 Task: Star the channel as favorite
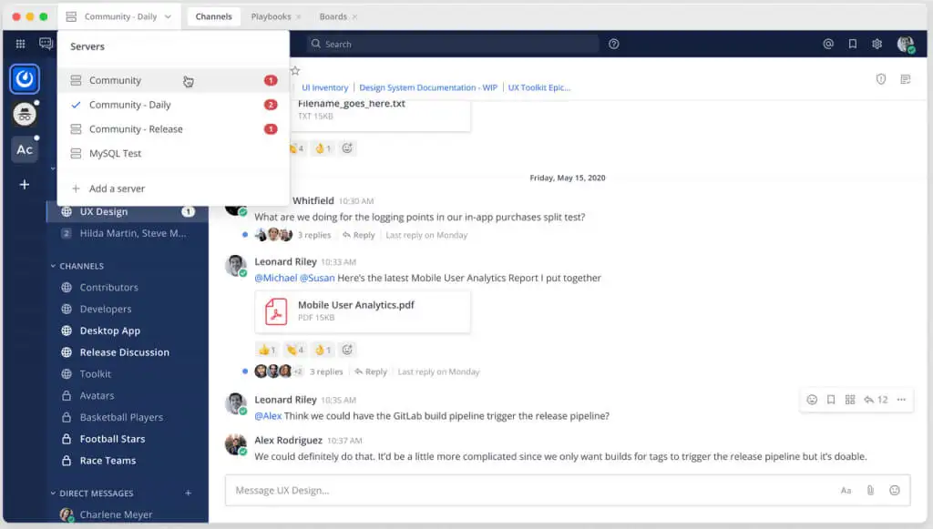coord(295,70)
